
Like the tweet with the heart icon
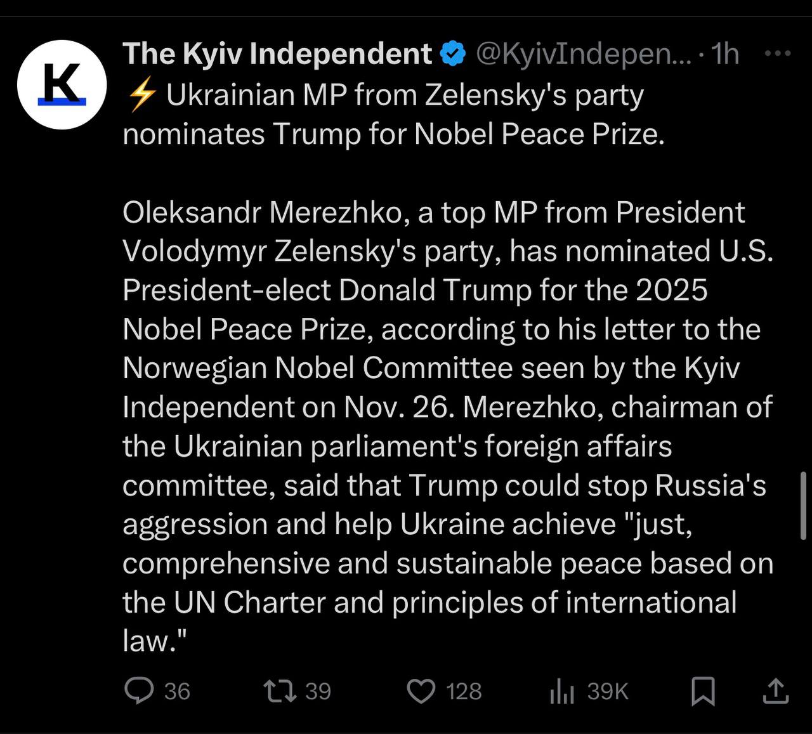[x=421, y=691]
